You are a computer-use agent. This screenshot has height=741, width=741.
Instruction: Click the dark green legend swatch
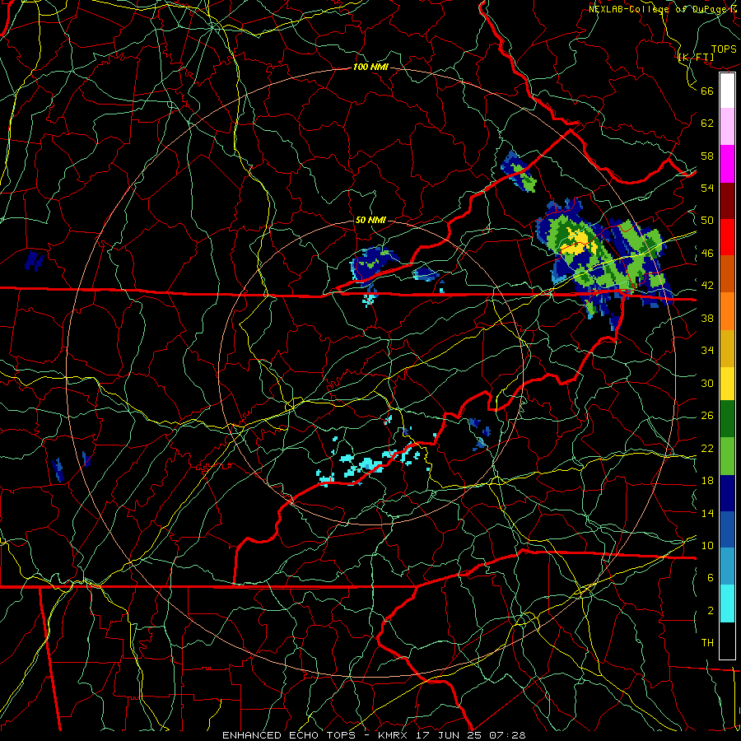(x=727, y=419)
